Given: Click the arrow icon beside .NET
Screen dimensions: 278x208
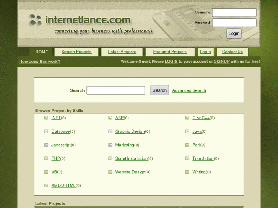Looking at the screenshot, I should tap(46, 118).
